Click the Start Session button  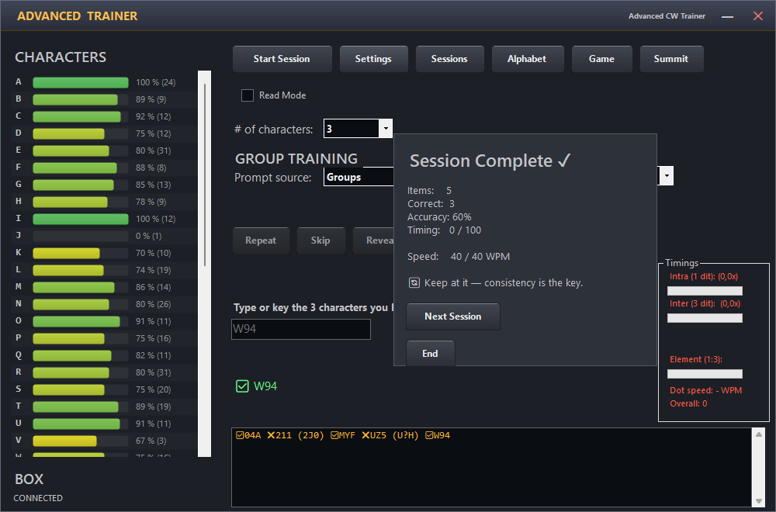[x=282, y=59]
